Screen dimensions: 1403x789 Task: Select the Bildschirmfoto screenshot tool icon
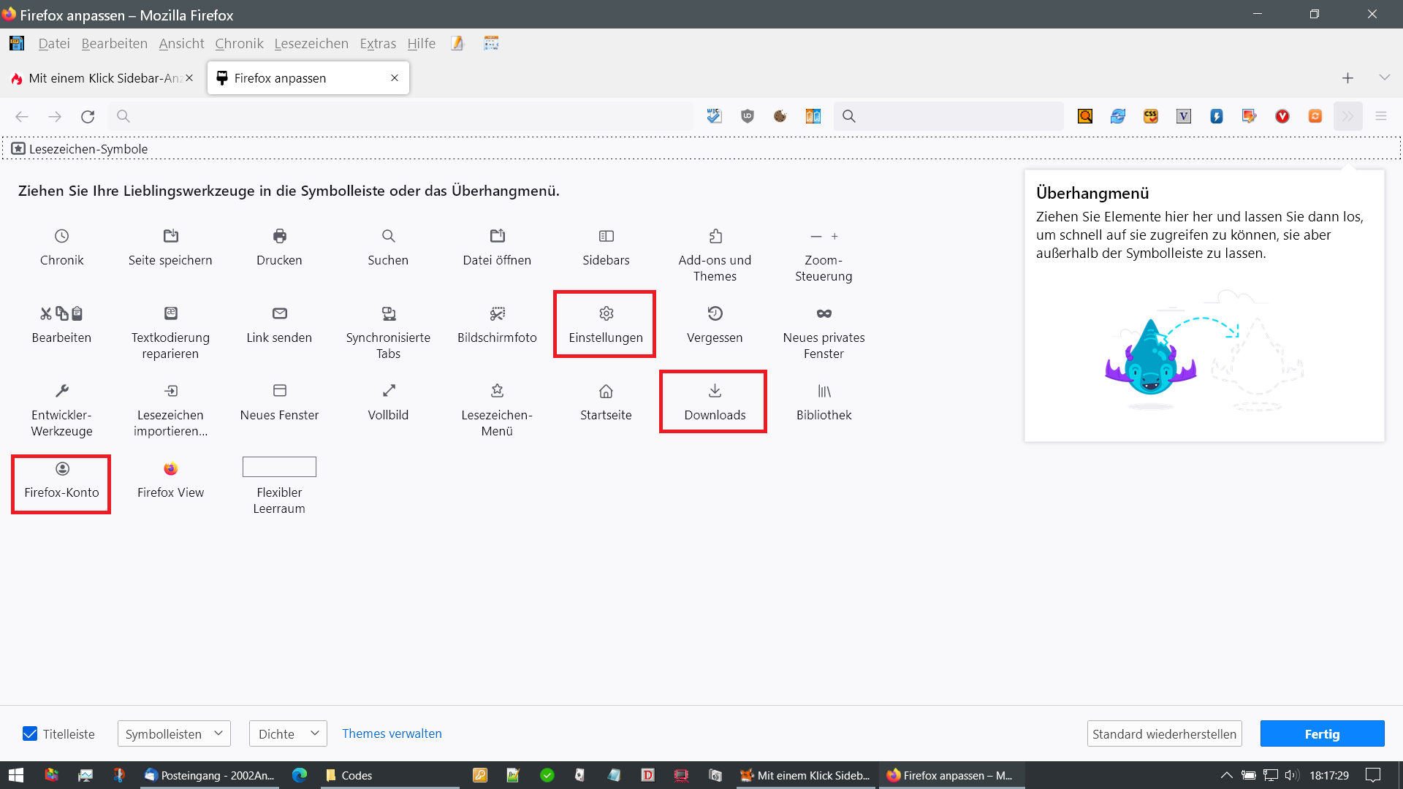tap(497, 313)
